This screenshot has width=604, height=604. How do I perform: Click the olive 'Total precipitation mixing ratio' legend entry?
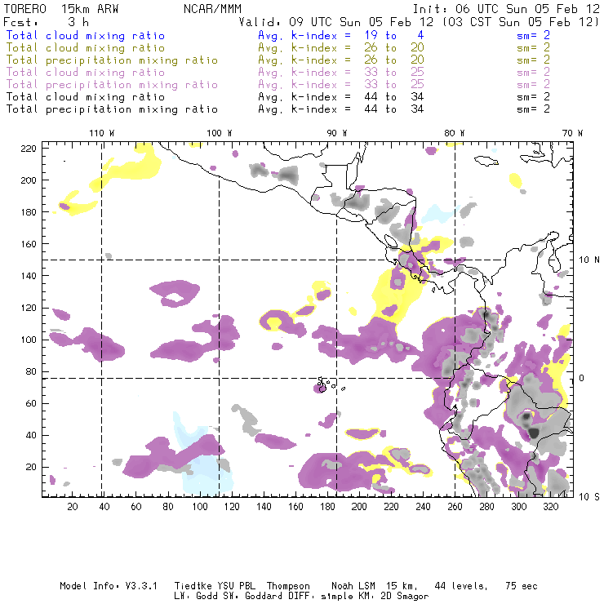[112, 60]
